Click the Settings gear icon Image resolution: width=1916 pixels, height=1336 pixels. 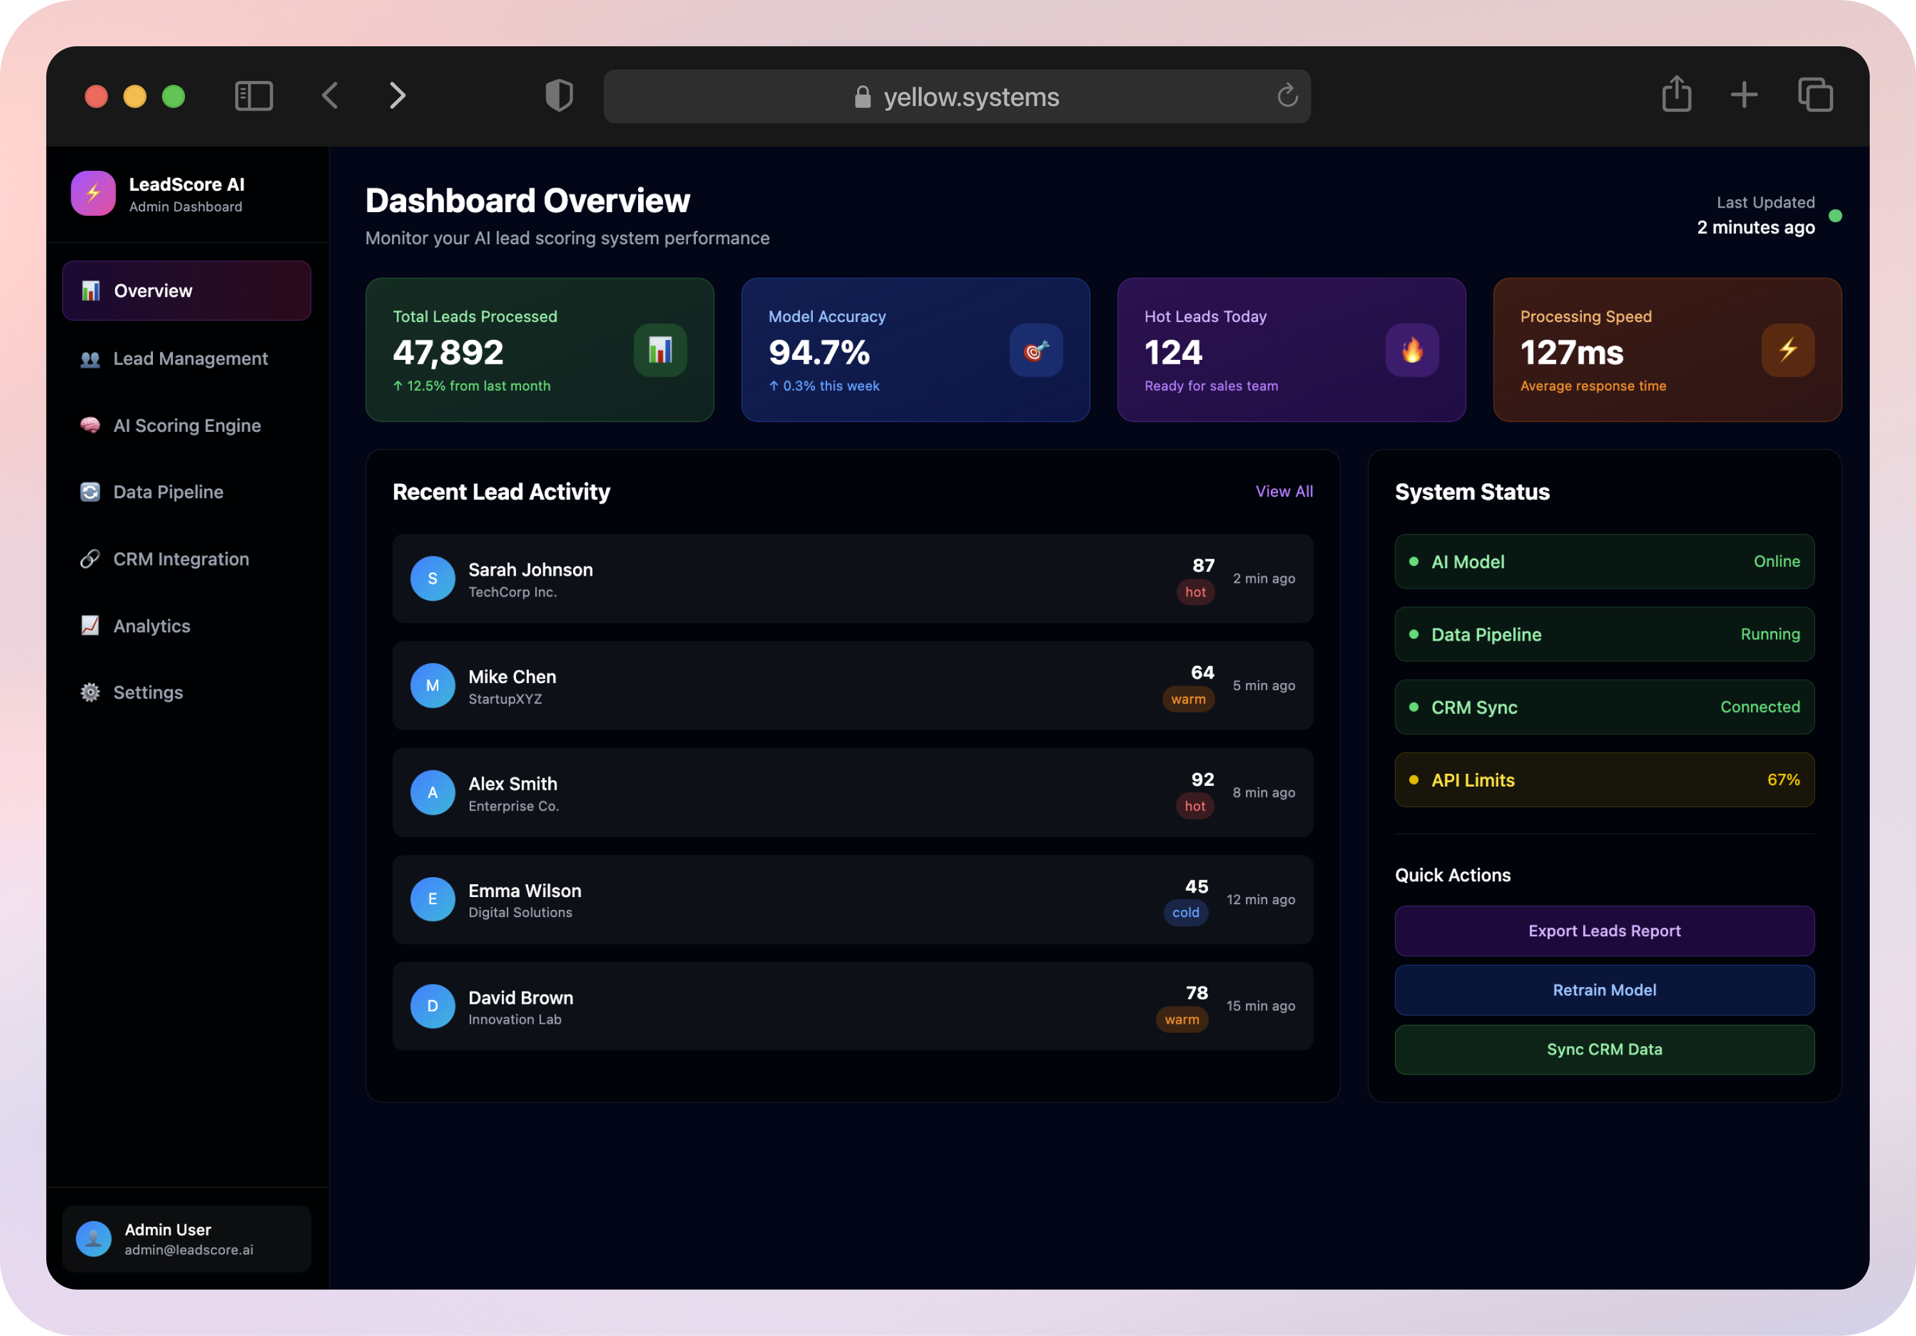(x=90, y=693)
